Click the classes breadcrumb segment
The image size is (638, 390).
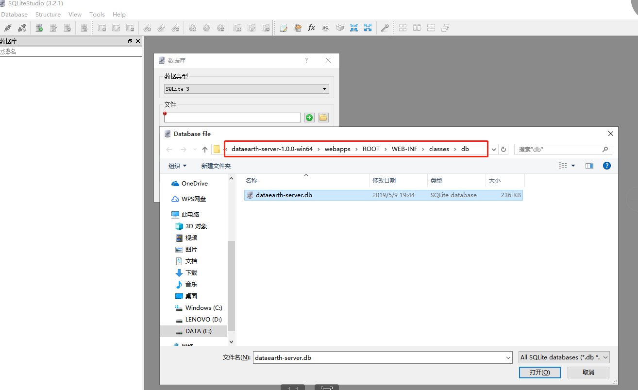[439, 149]
